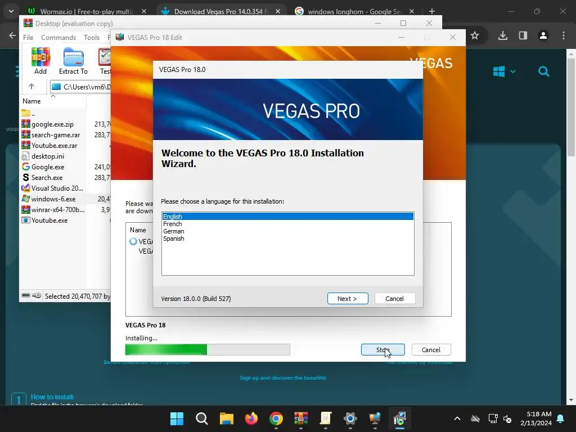Click Cancel in VEGAS Pro 18.0 wizard

tap(394, 299)
